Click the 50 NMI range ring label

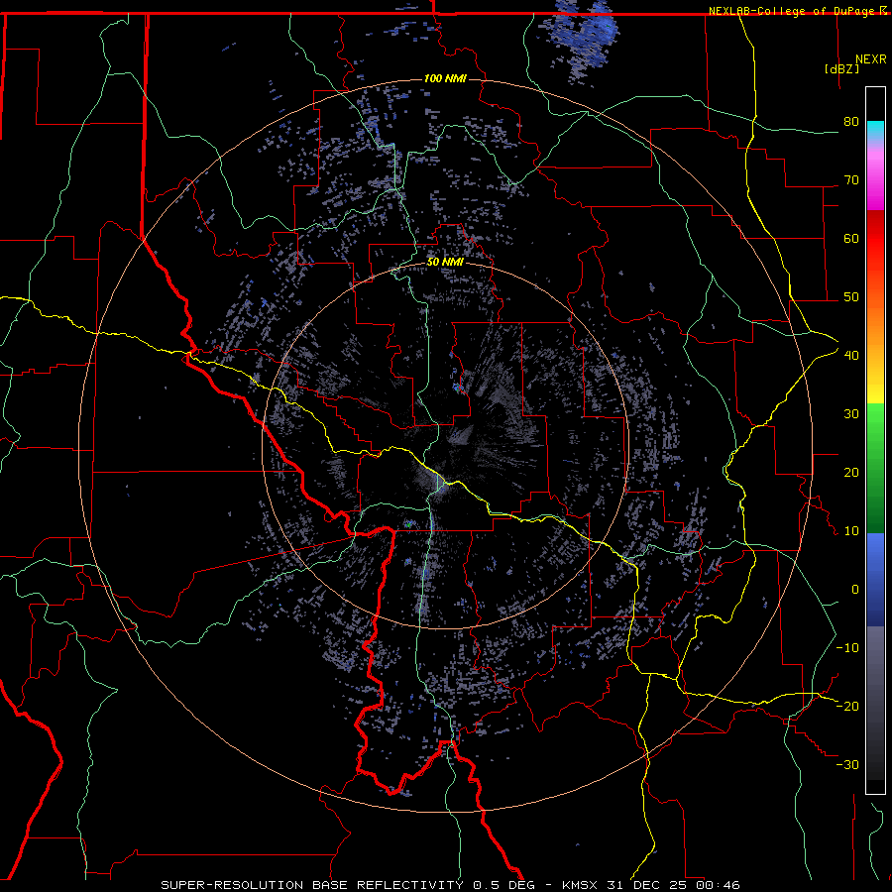click(x=445, y=263)
